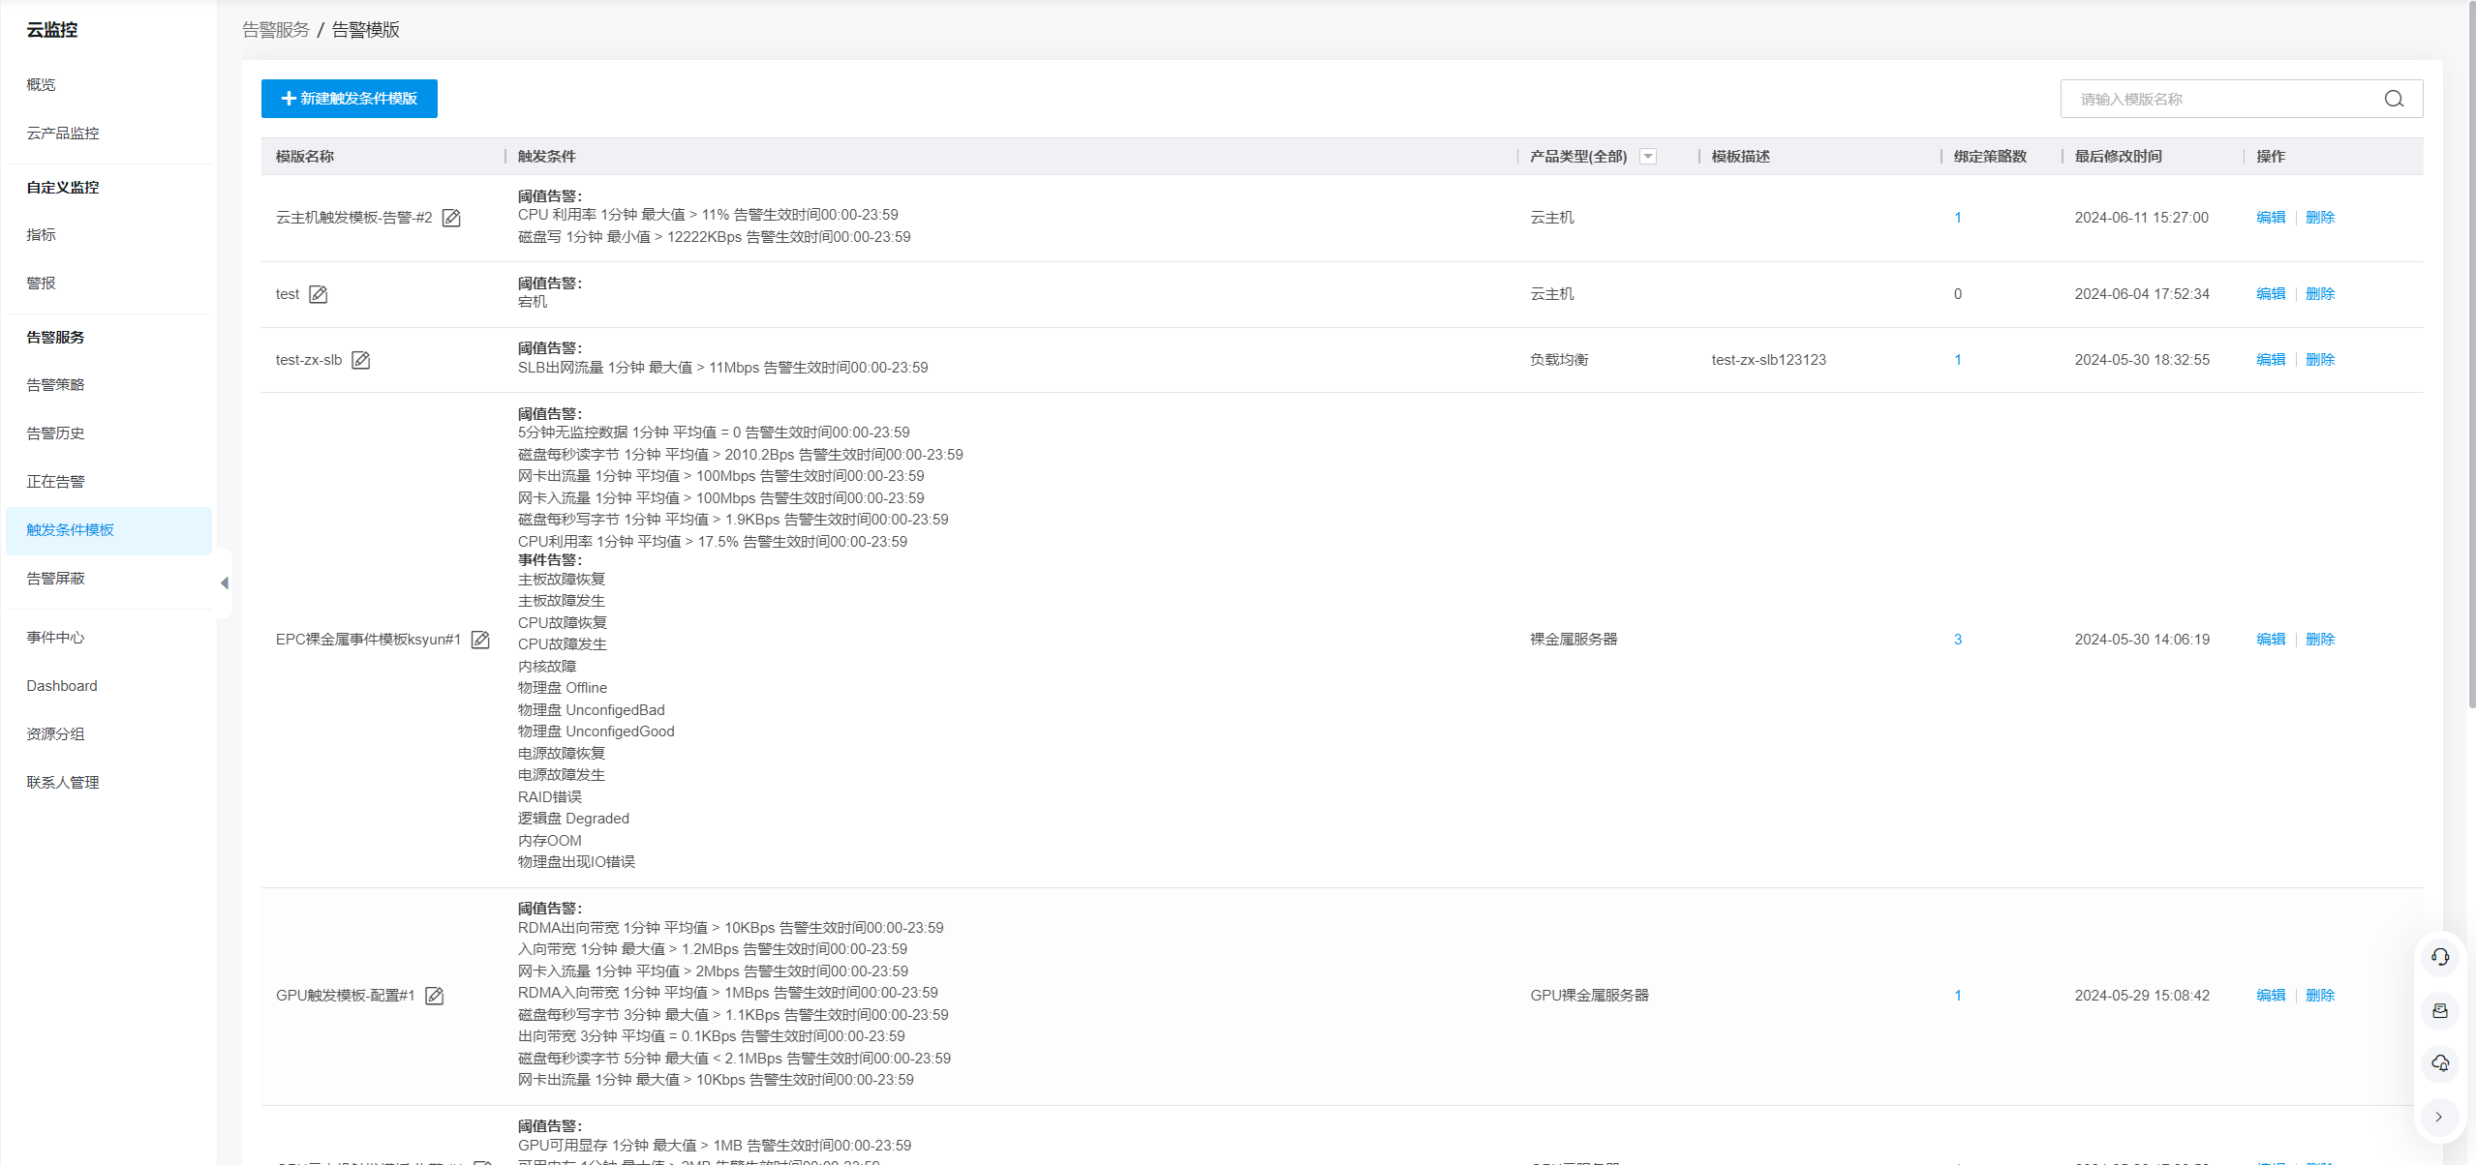Click the cloud download floating icon
The height and width of the screenshot is (1165, 2476).
coord(2439,1063)
